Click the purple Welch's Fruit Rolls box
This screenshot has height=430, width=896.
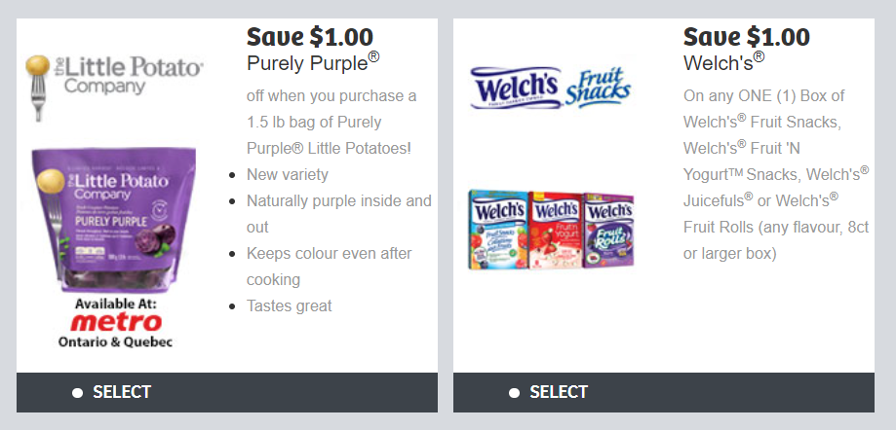coord(608,231)
